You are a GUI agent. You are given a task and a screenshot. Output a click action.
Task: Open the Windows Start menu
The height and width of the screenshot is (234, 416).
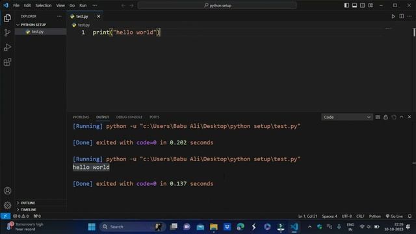pyautogui.click(x=92, y=227)
